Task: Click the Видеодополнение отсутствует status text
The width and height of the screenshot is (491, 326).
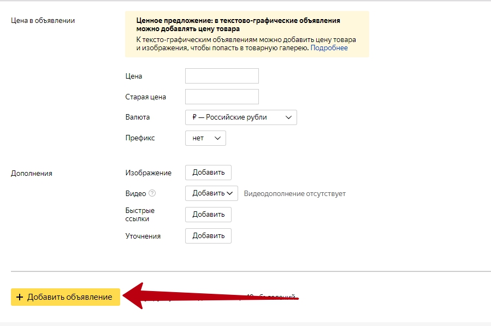Action: 295,193
